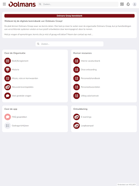Viewport: 139px width, 186px height.
Task: Click the grey Gedragsrichtlijnen list icon
Action: tap(8, 126)
